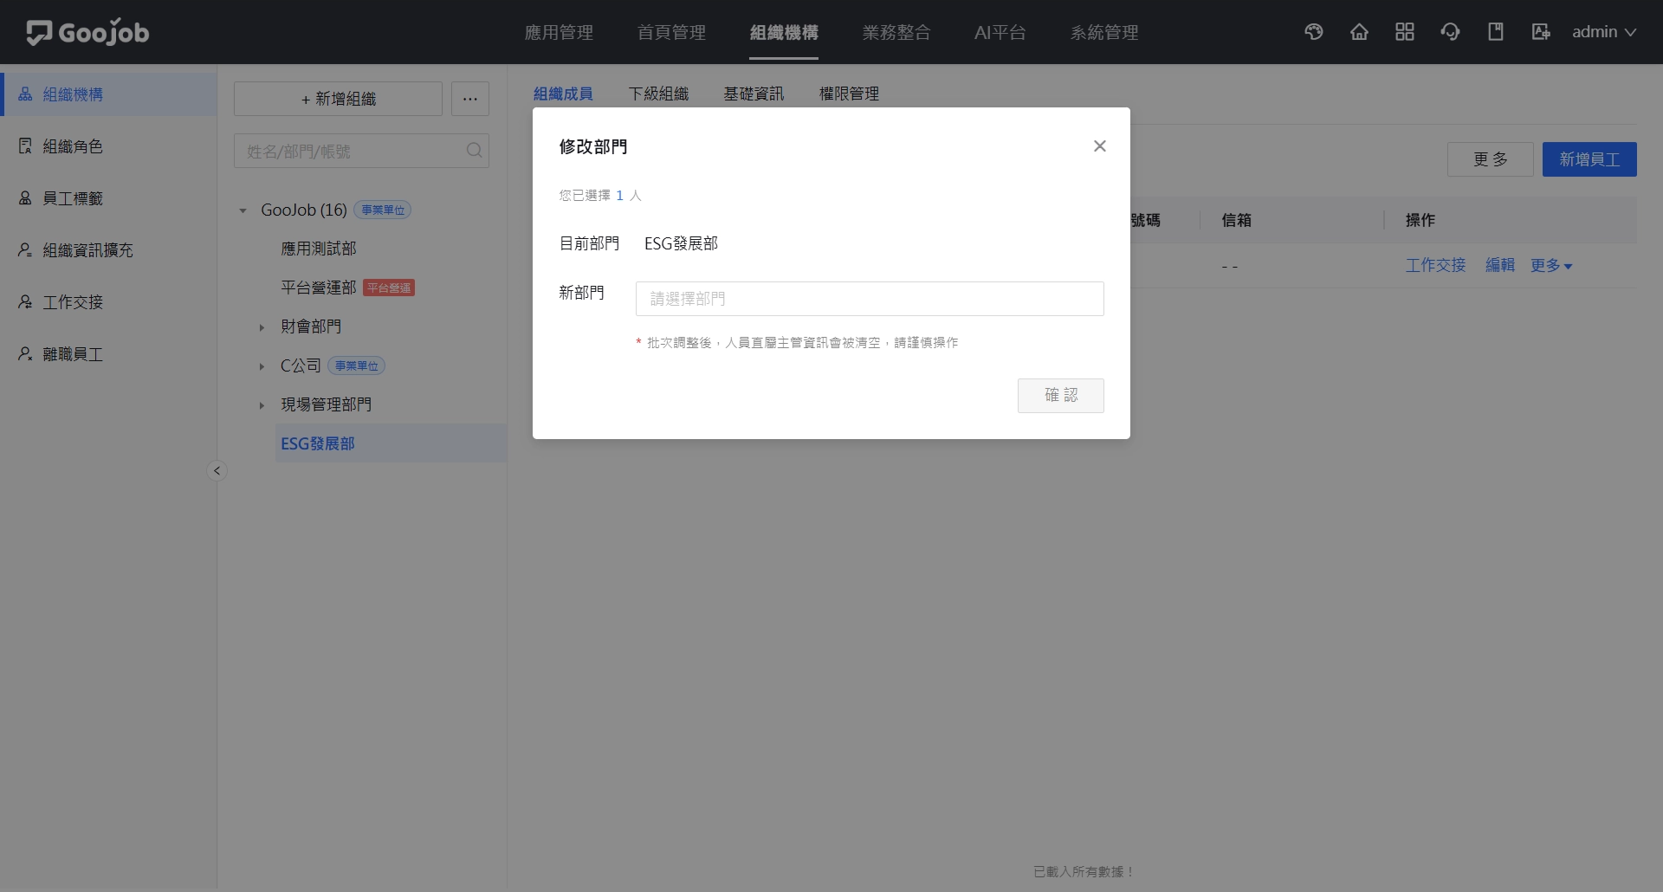Click the 操作 column header

pos(1420,220)
